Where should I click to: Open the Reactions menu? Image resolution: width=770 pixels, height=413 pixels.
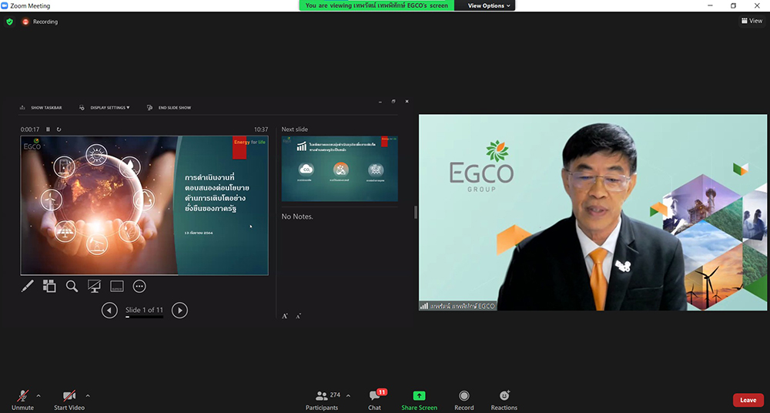[504, 400]
